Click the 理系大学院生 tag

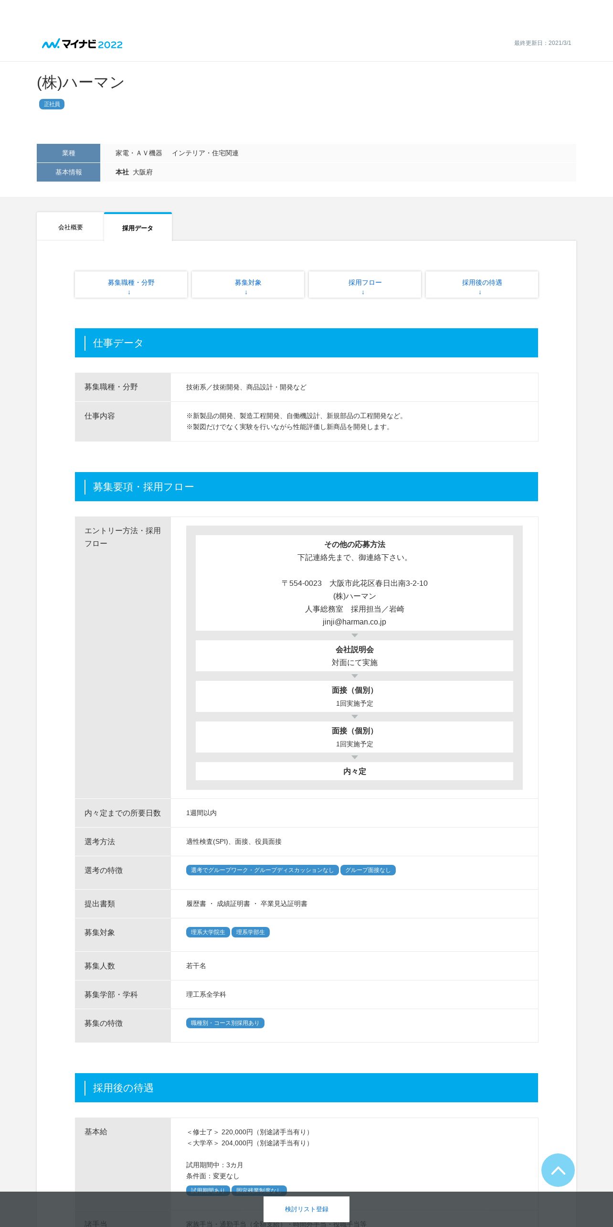tap(208, 932)
